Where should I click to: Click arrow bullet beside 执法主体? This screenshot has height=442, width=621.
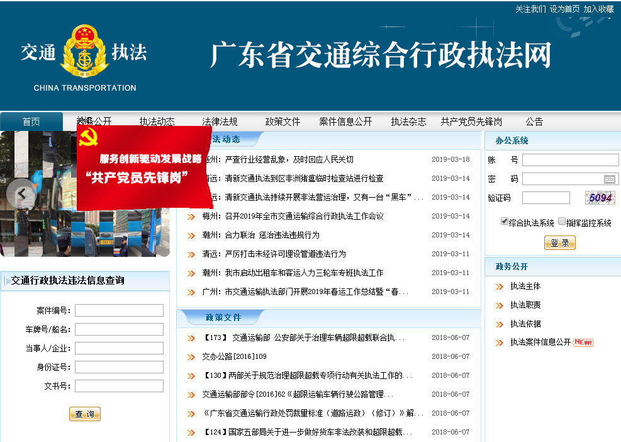500,286
